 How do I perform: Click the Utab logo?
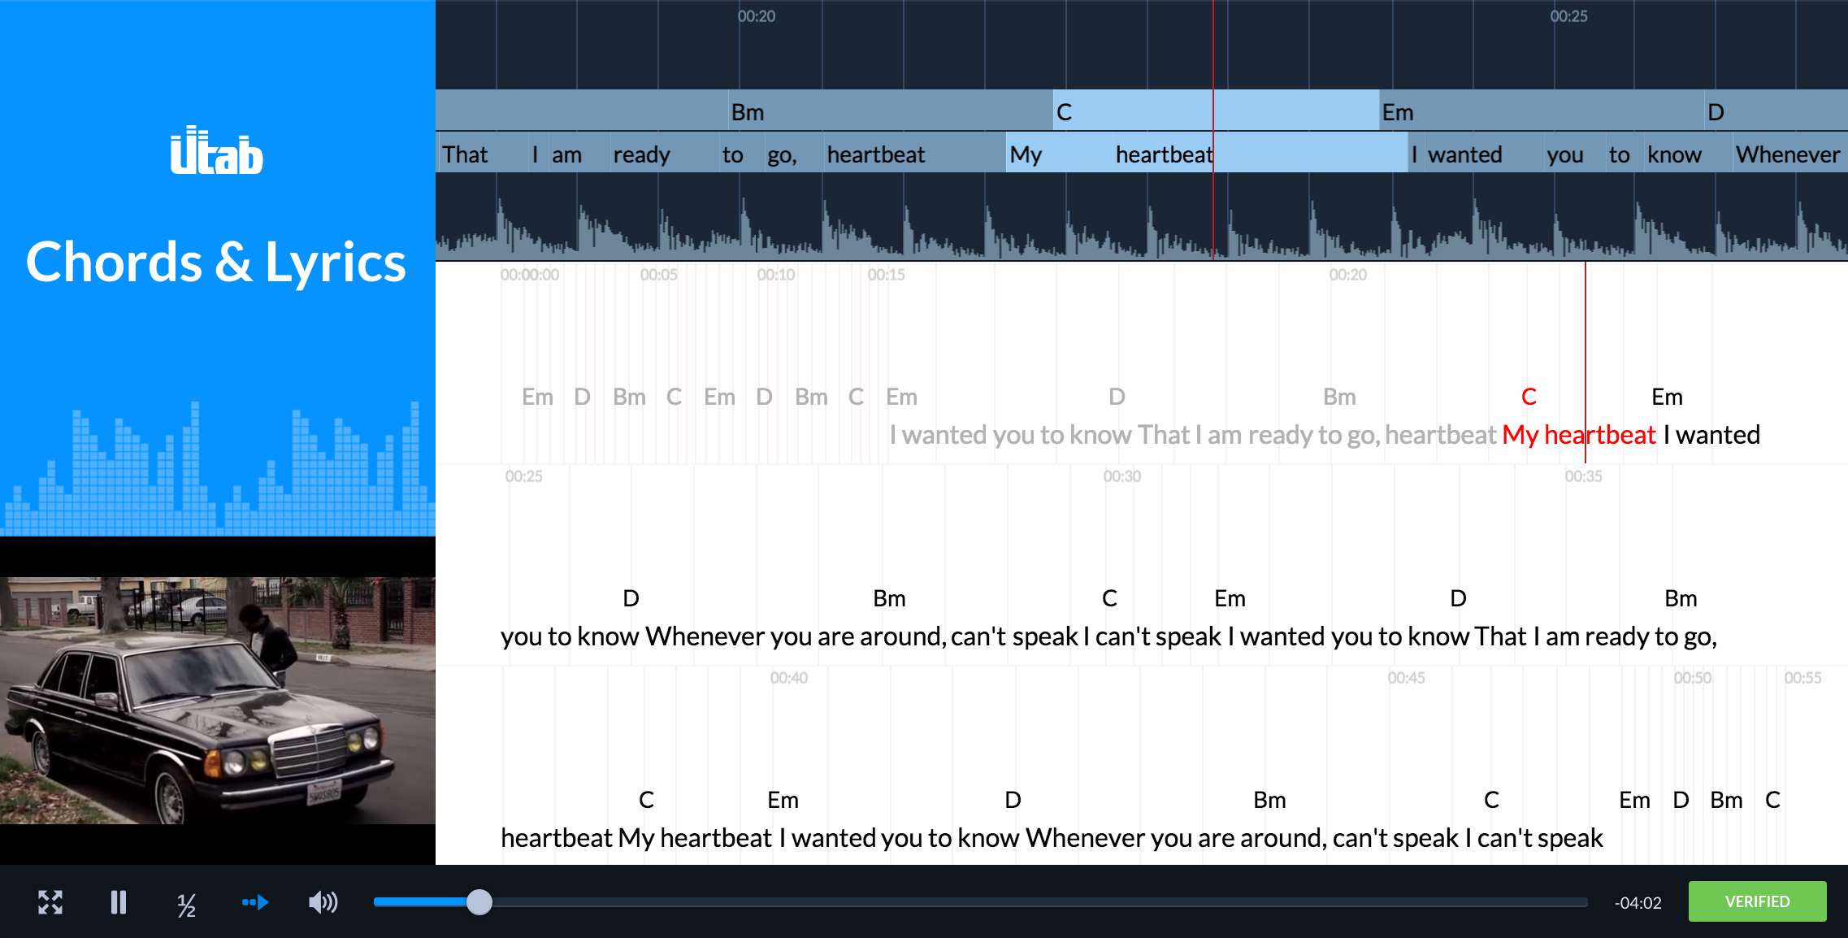tap(216, 153)
